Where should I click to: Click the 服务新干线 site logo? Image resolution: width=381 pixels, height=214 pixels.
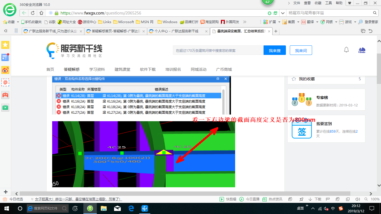click(74, 50)
